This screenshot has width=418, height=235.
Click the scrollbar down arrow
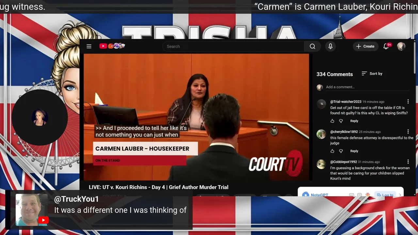tap(415, 194)
